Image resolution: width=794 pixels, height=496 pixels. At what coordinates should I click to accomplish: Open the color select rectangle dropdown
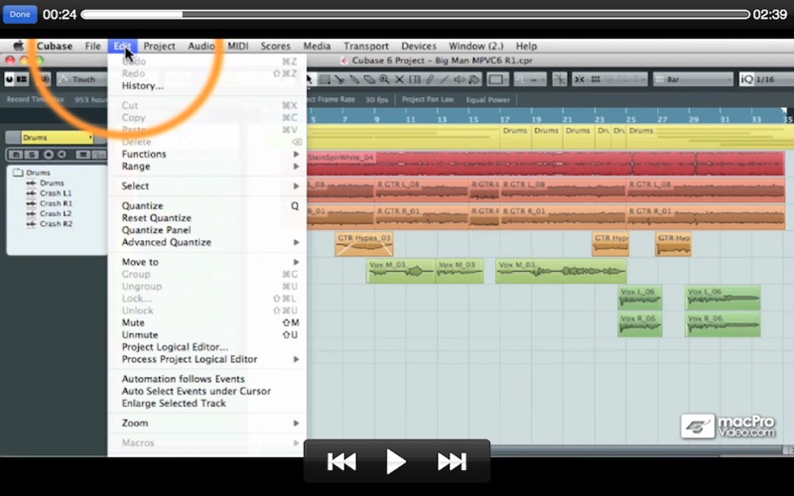[x=498, y=79]
